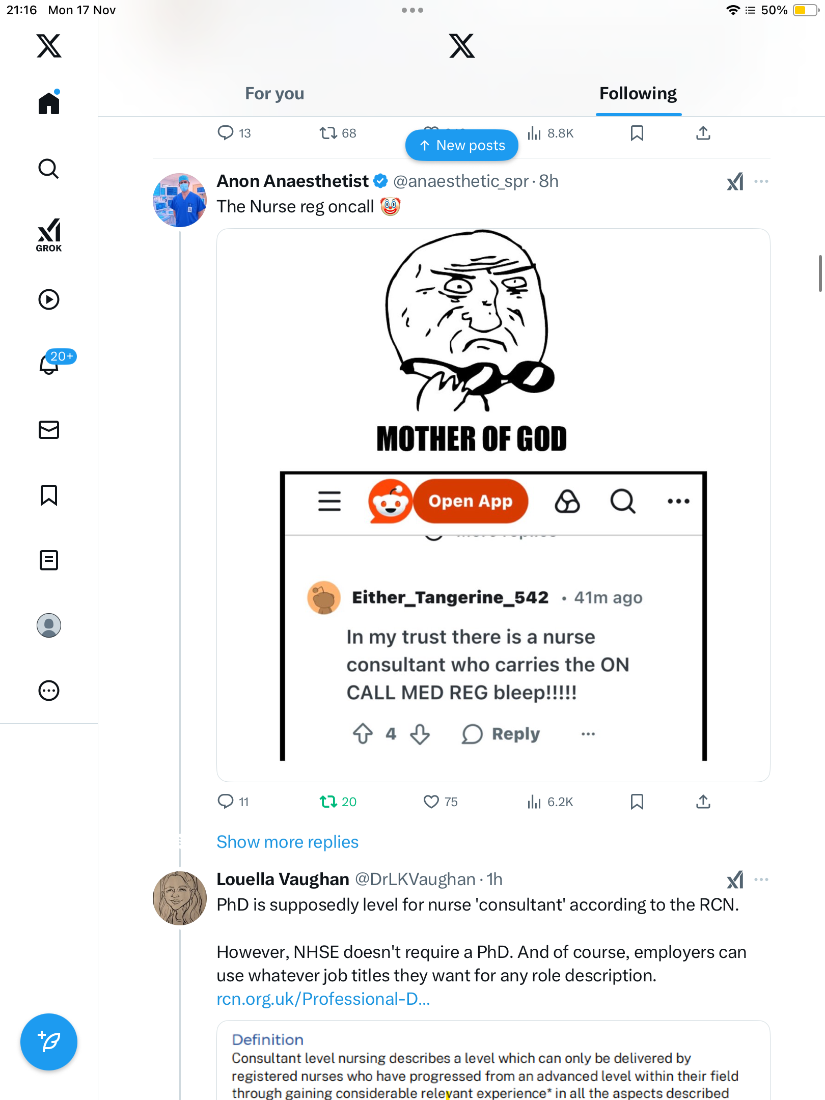Open the Mother of God meme image
This screenshot has width=825, height=1100.
493,505
